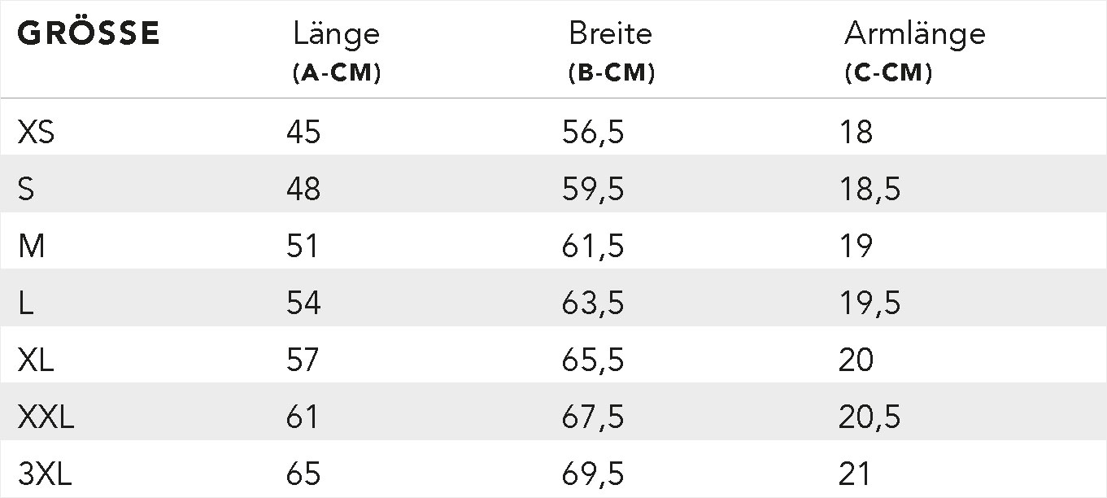
Task: Select width value 69,5 in 3XL row
Action: 593,474
